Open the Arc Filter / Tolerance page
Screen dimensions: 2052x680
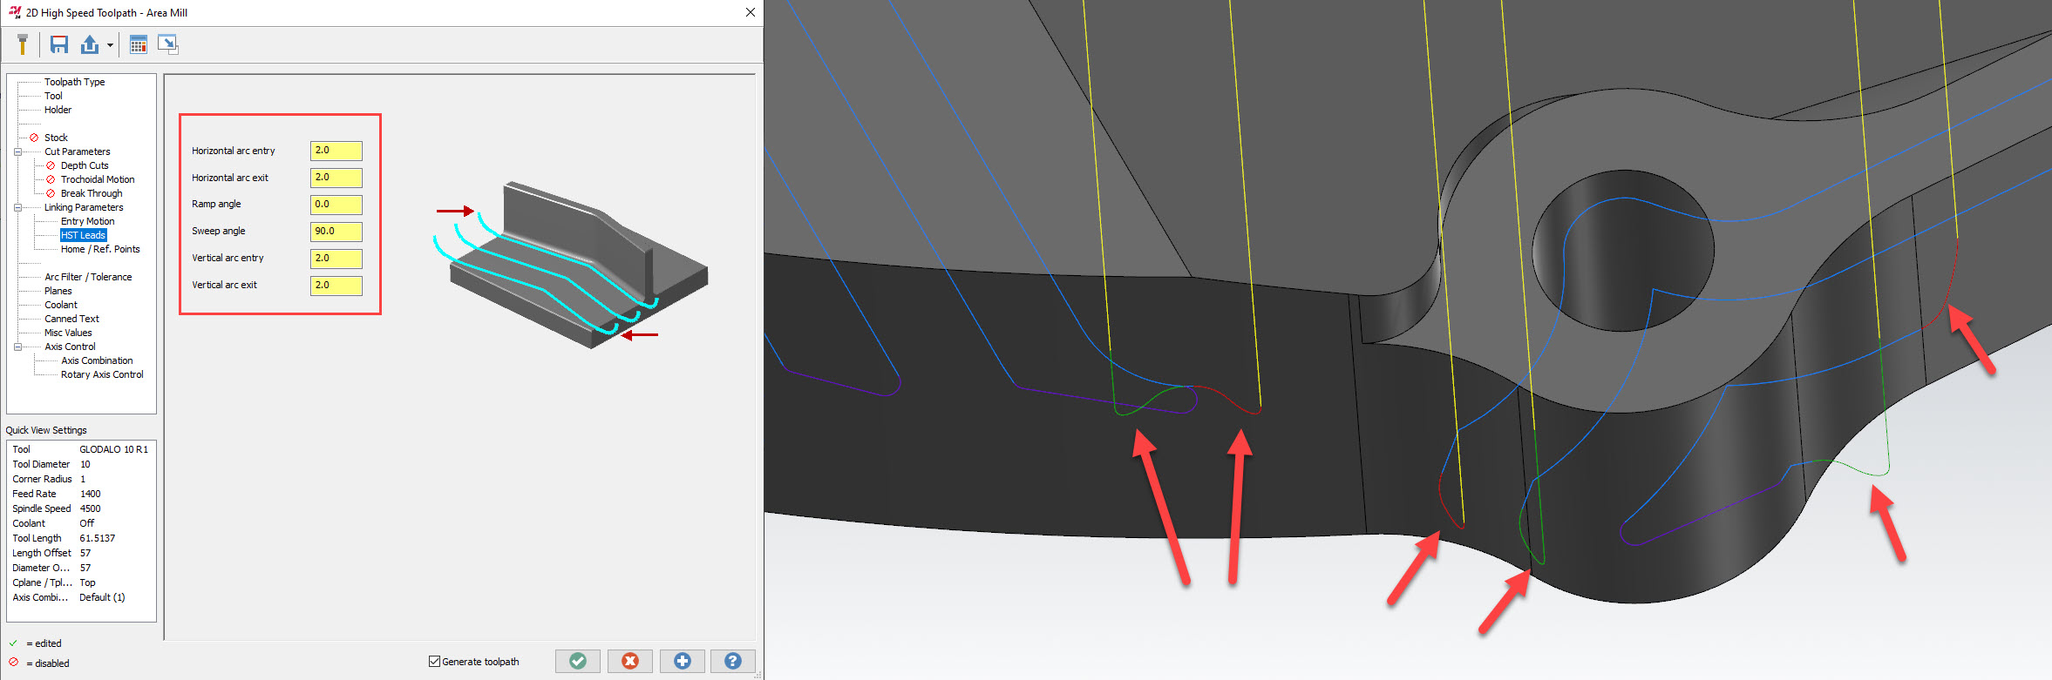(88, 277)
